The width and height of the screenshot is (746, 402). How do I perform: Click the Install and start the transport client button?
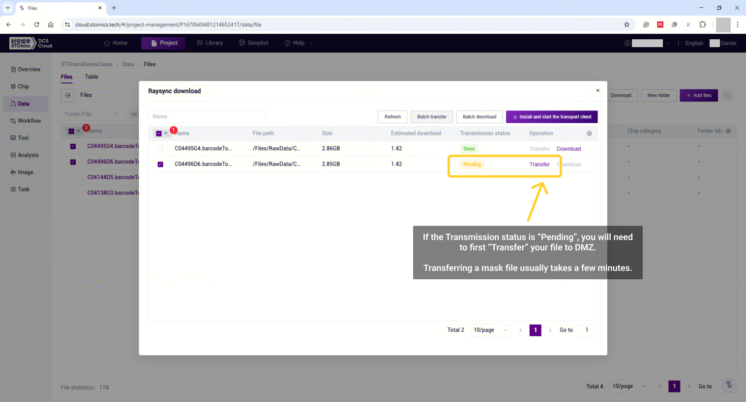pyautogui.click(x=552, y=117)
